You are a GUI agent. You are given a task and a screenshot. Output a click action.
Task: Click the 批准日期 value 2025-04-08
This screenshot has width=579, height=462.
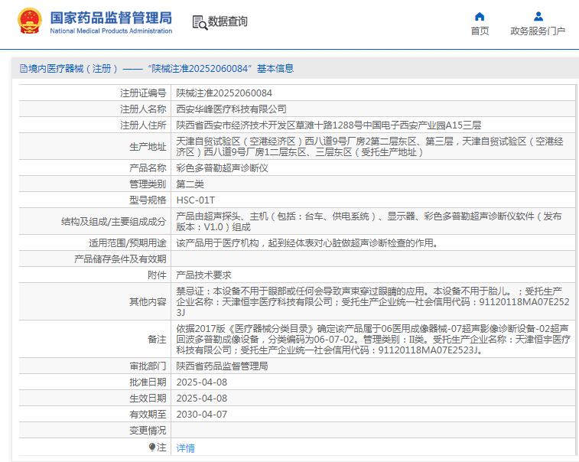pyautogui.click(x=202, y=382)
